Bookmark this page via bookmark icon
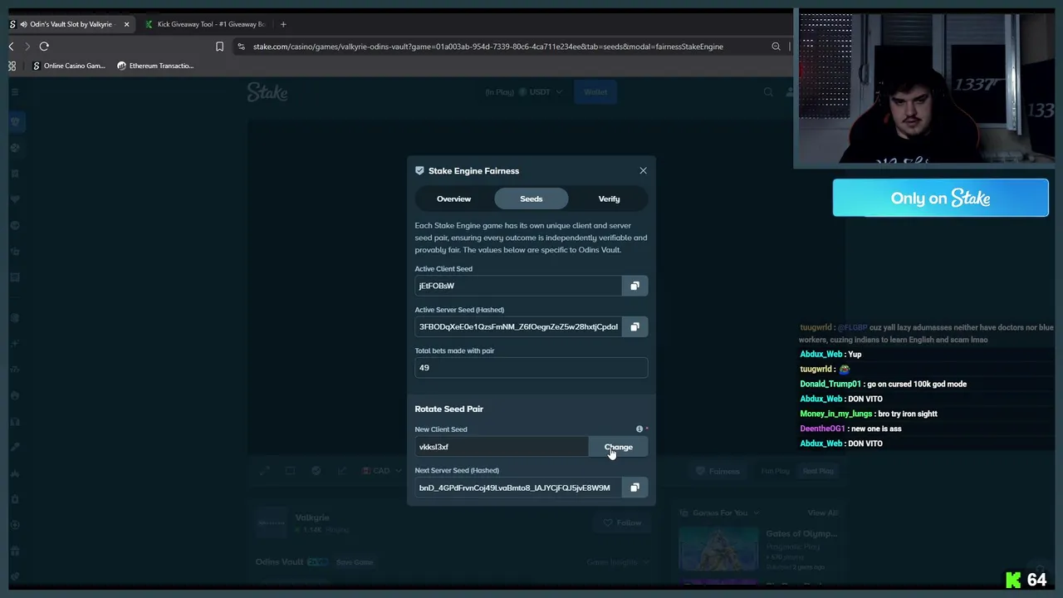This screenshot has height=598, width=1063. pyautogui.click(x=219, y=47)
